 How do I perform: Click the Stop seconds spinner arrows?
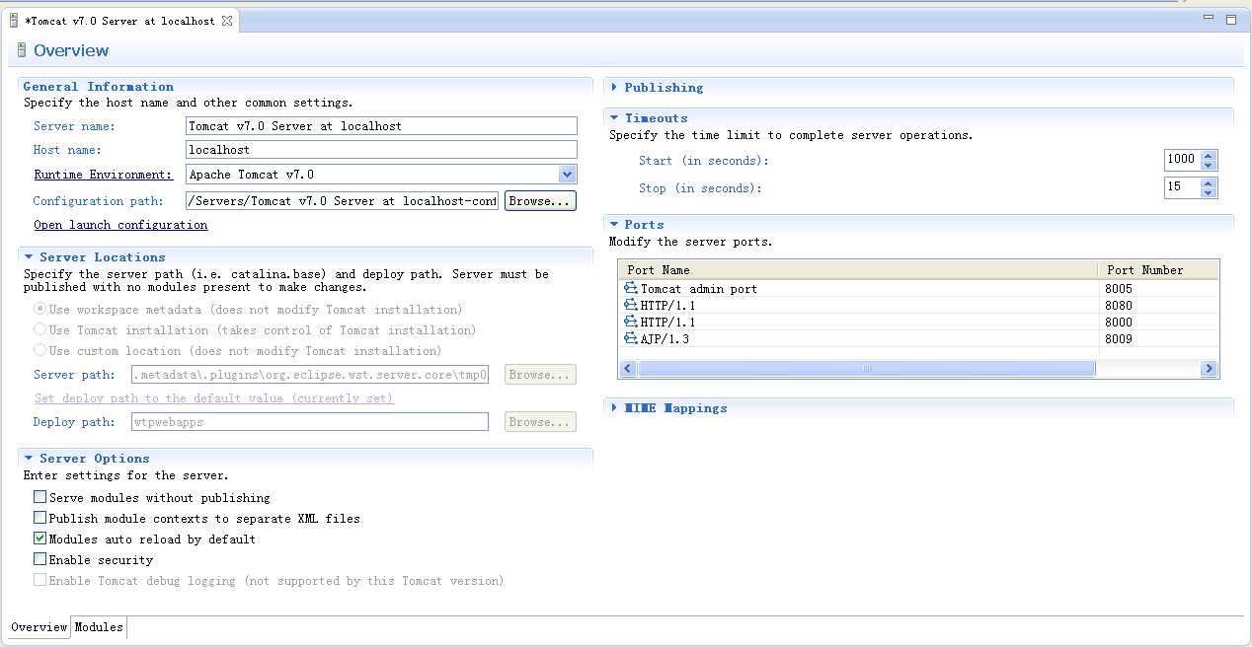[x=1209, y=187]
